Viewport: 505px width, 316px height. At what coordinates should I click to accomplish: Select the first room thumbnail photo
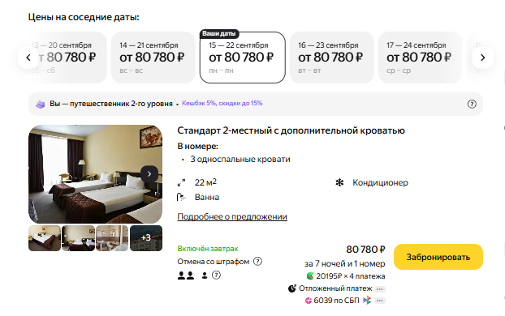point(45,238)
